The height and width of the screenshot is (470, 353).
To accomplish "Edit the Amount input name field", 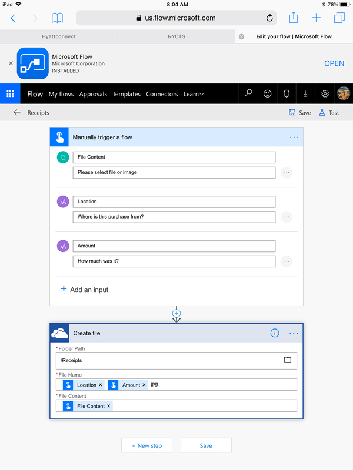I will coord(174,246).
